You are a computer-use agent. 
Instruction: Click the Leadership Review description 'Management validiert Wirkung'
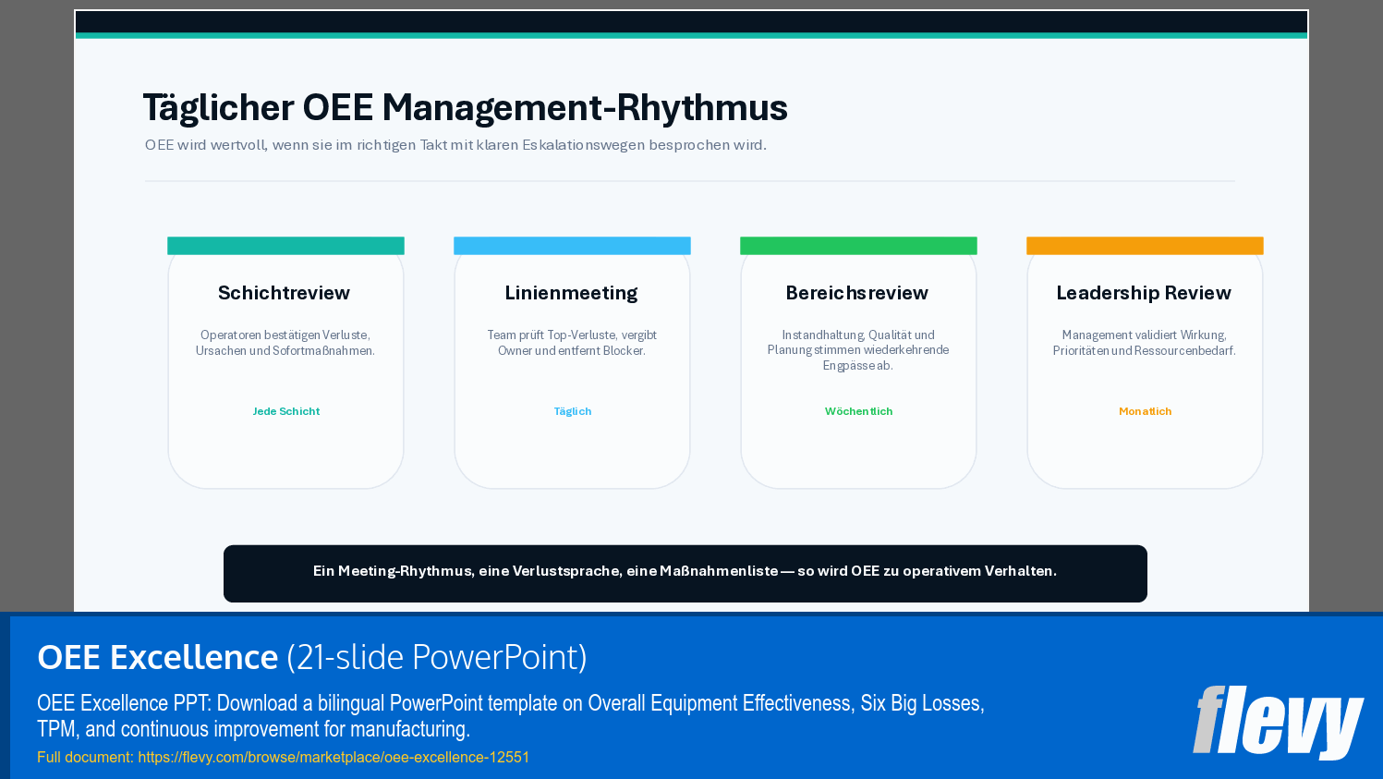(1145, 343)
